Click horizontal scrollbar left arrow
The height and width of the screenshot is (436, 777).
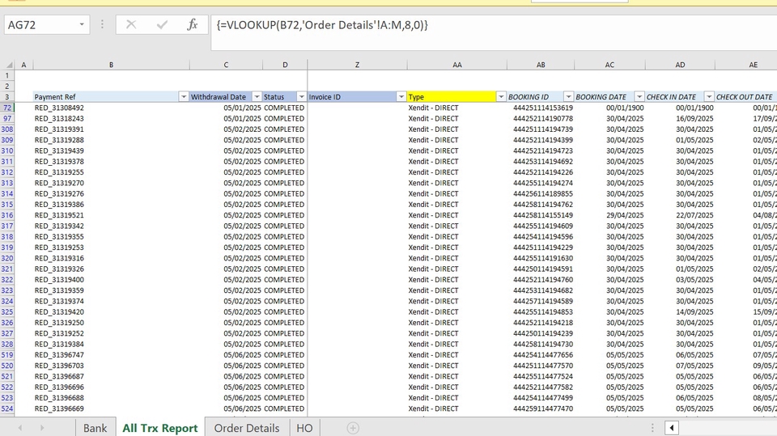(x=672, y=428)
